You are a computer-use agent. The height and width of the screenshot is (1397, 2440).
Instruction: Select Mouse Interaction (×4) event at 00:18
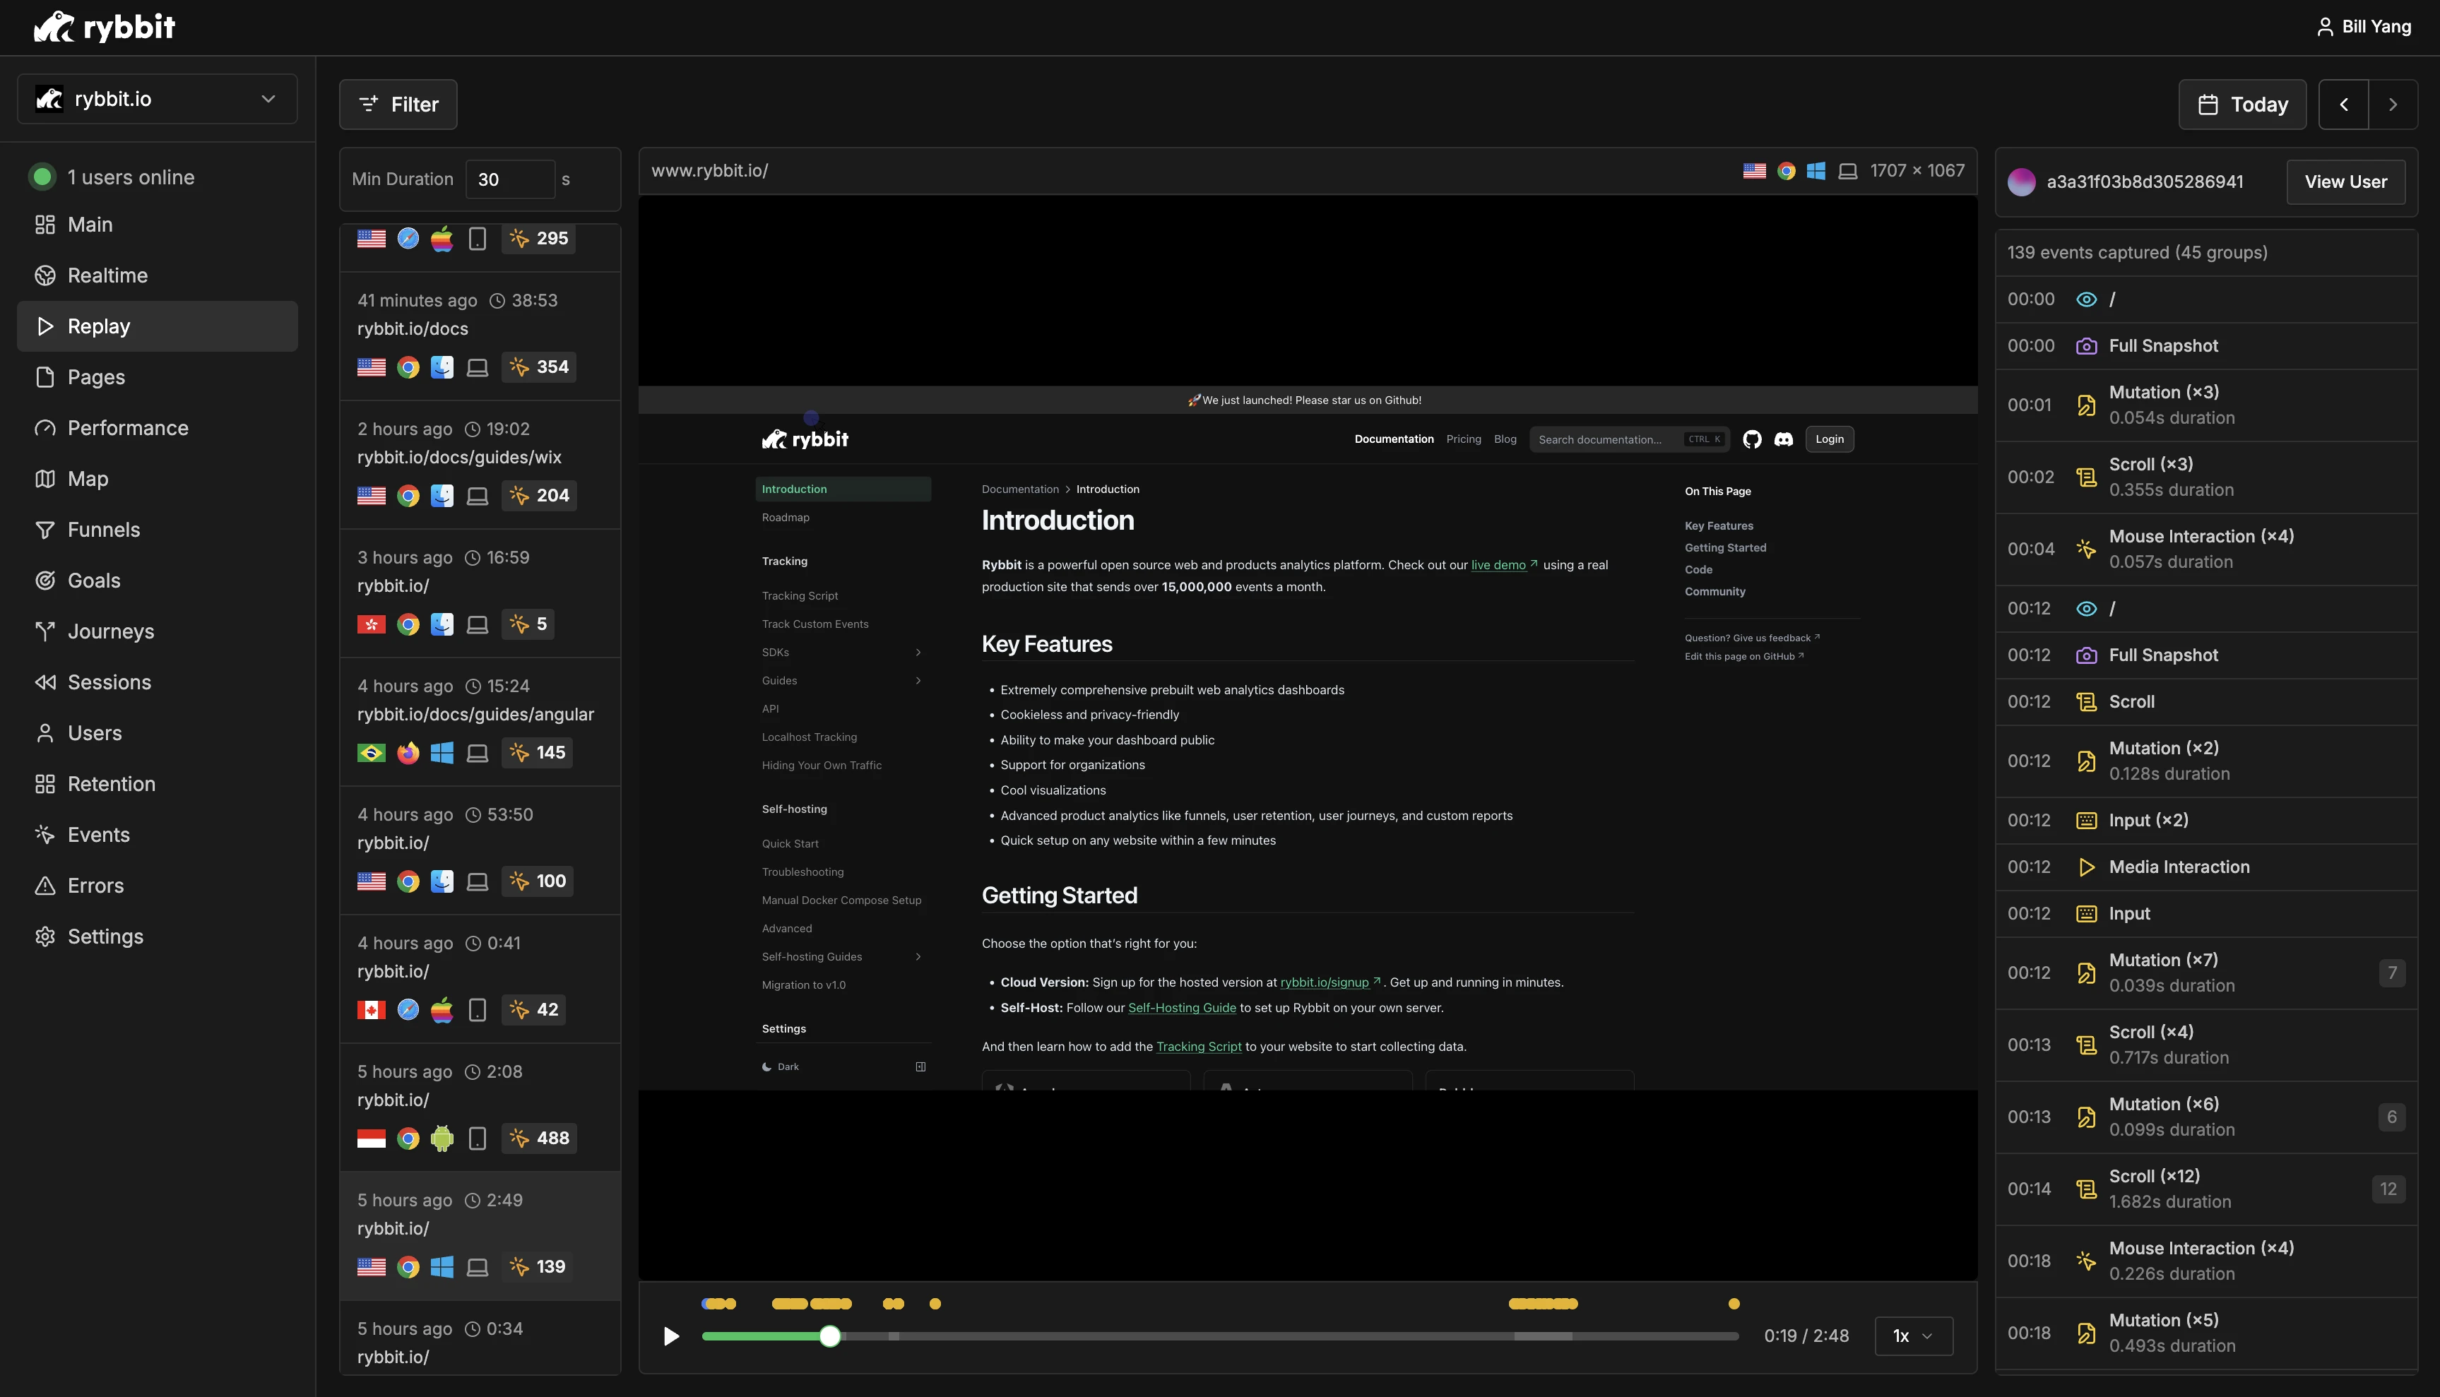click(x=2206, y=1261)
